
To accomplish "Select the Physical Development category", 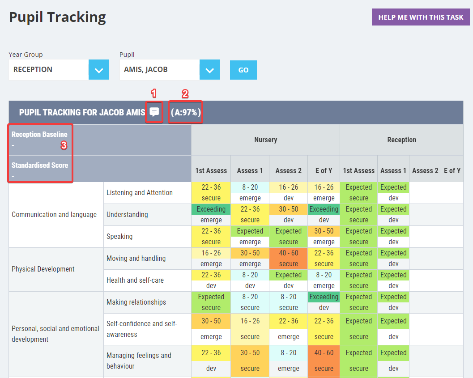I will 43,269.
